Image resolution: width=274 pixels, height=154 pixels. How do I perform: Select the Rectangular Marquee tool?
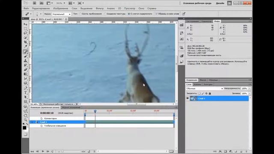pos(26,29)
